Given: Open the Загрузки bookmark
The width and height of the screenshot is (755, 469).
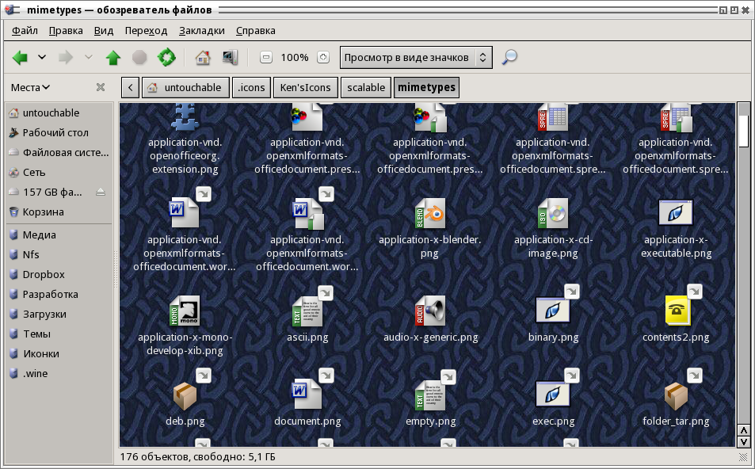Looking at the screenshot, I should [x=59, y=314].
